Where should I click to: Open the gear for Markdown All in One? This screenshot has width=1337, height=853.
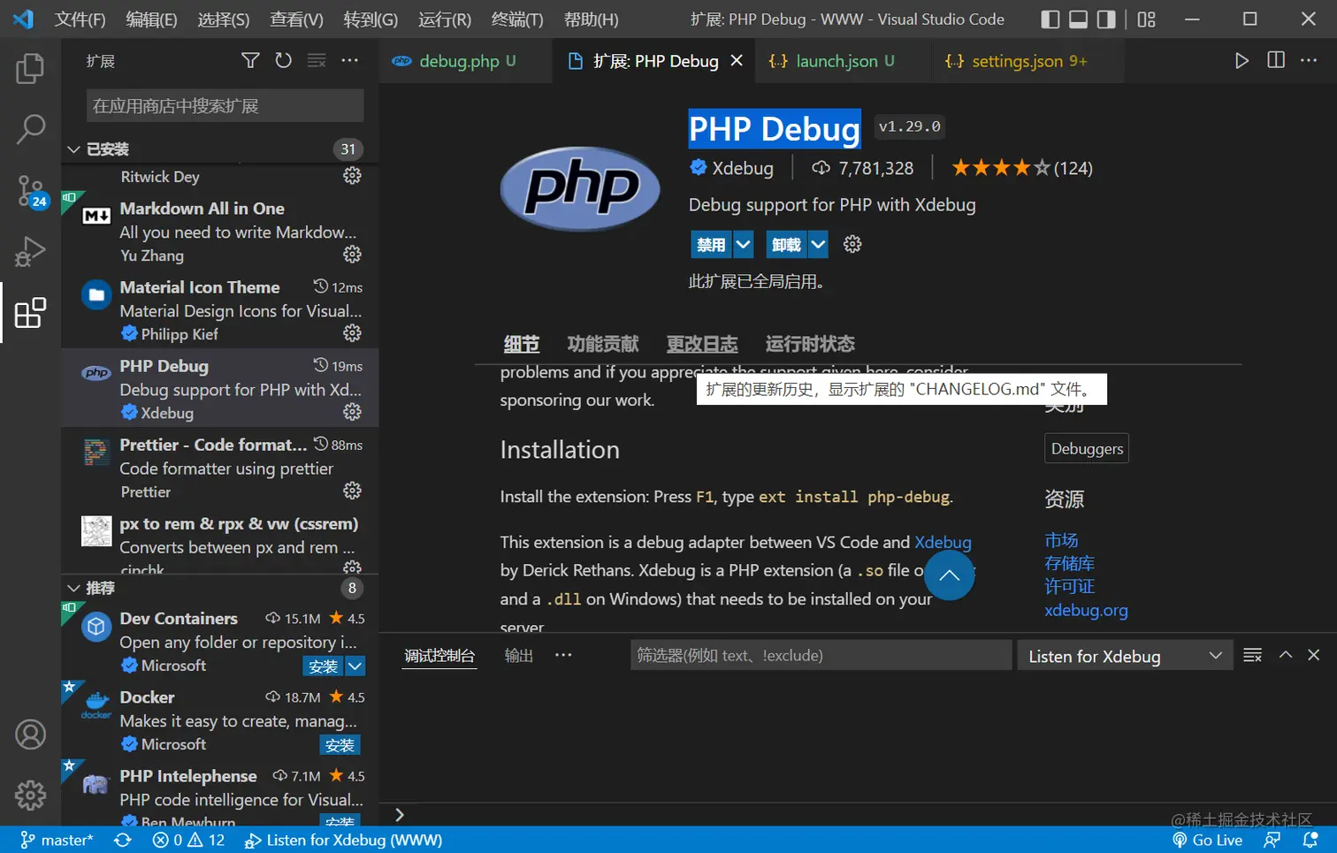352,255
